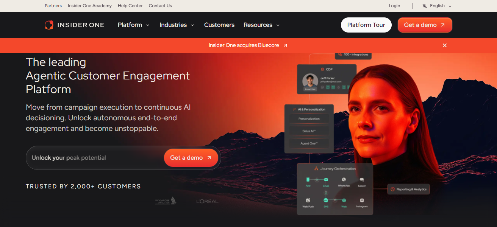The width and height of the screenshot is (497, 227).
Task: Open the Partners link
Action: coord(53,6)
